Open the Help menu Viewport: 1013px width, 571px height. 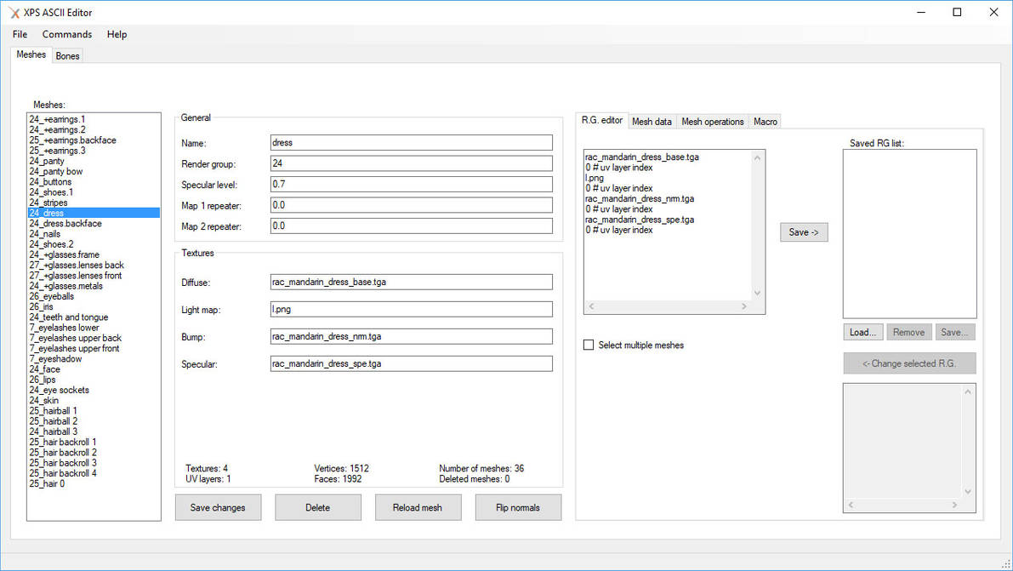pyautogui.click(x=117, y=34)
